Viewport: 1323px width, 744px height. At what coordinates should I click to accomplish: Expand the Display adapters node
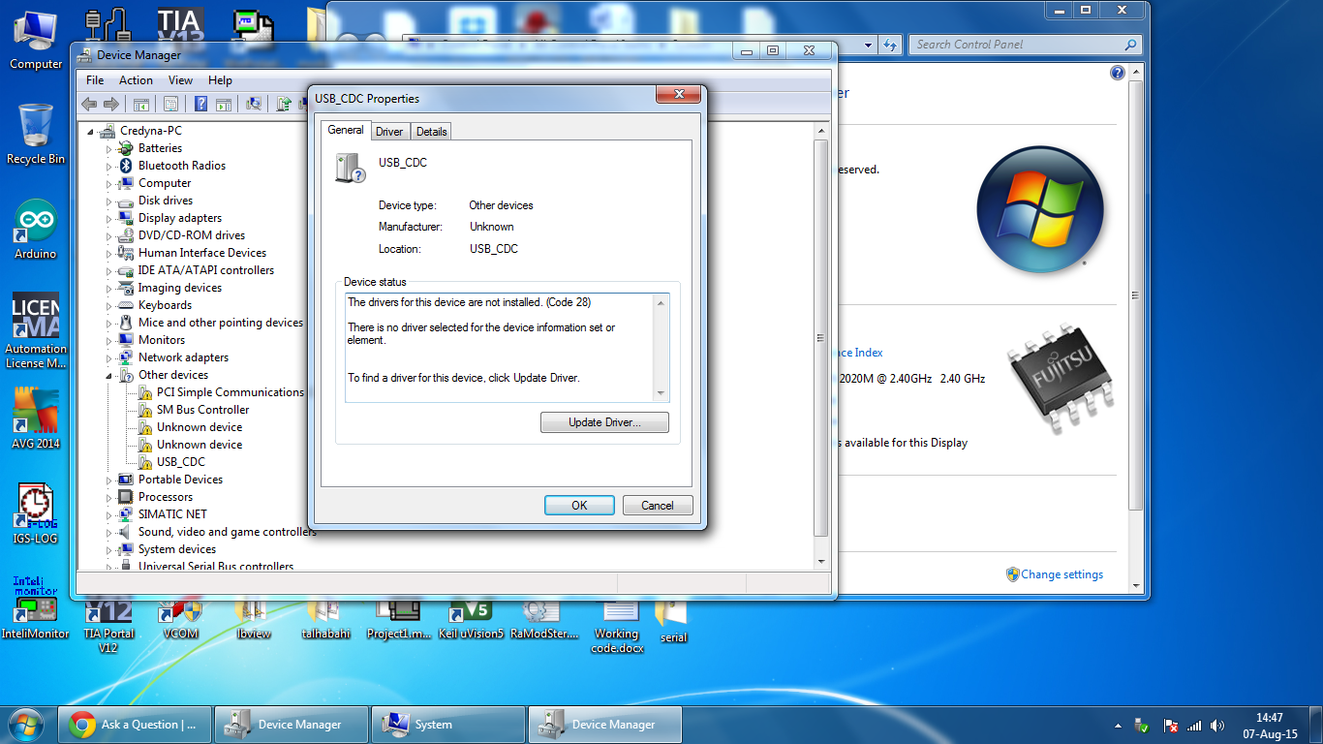109,219
